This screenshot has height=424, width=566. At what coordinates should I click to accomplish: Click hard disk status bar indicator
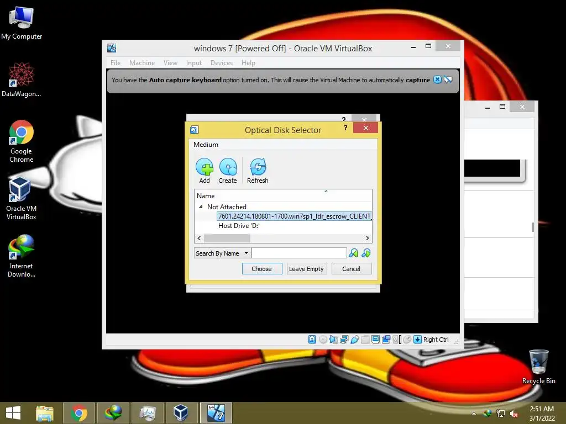pos(312,340)
